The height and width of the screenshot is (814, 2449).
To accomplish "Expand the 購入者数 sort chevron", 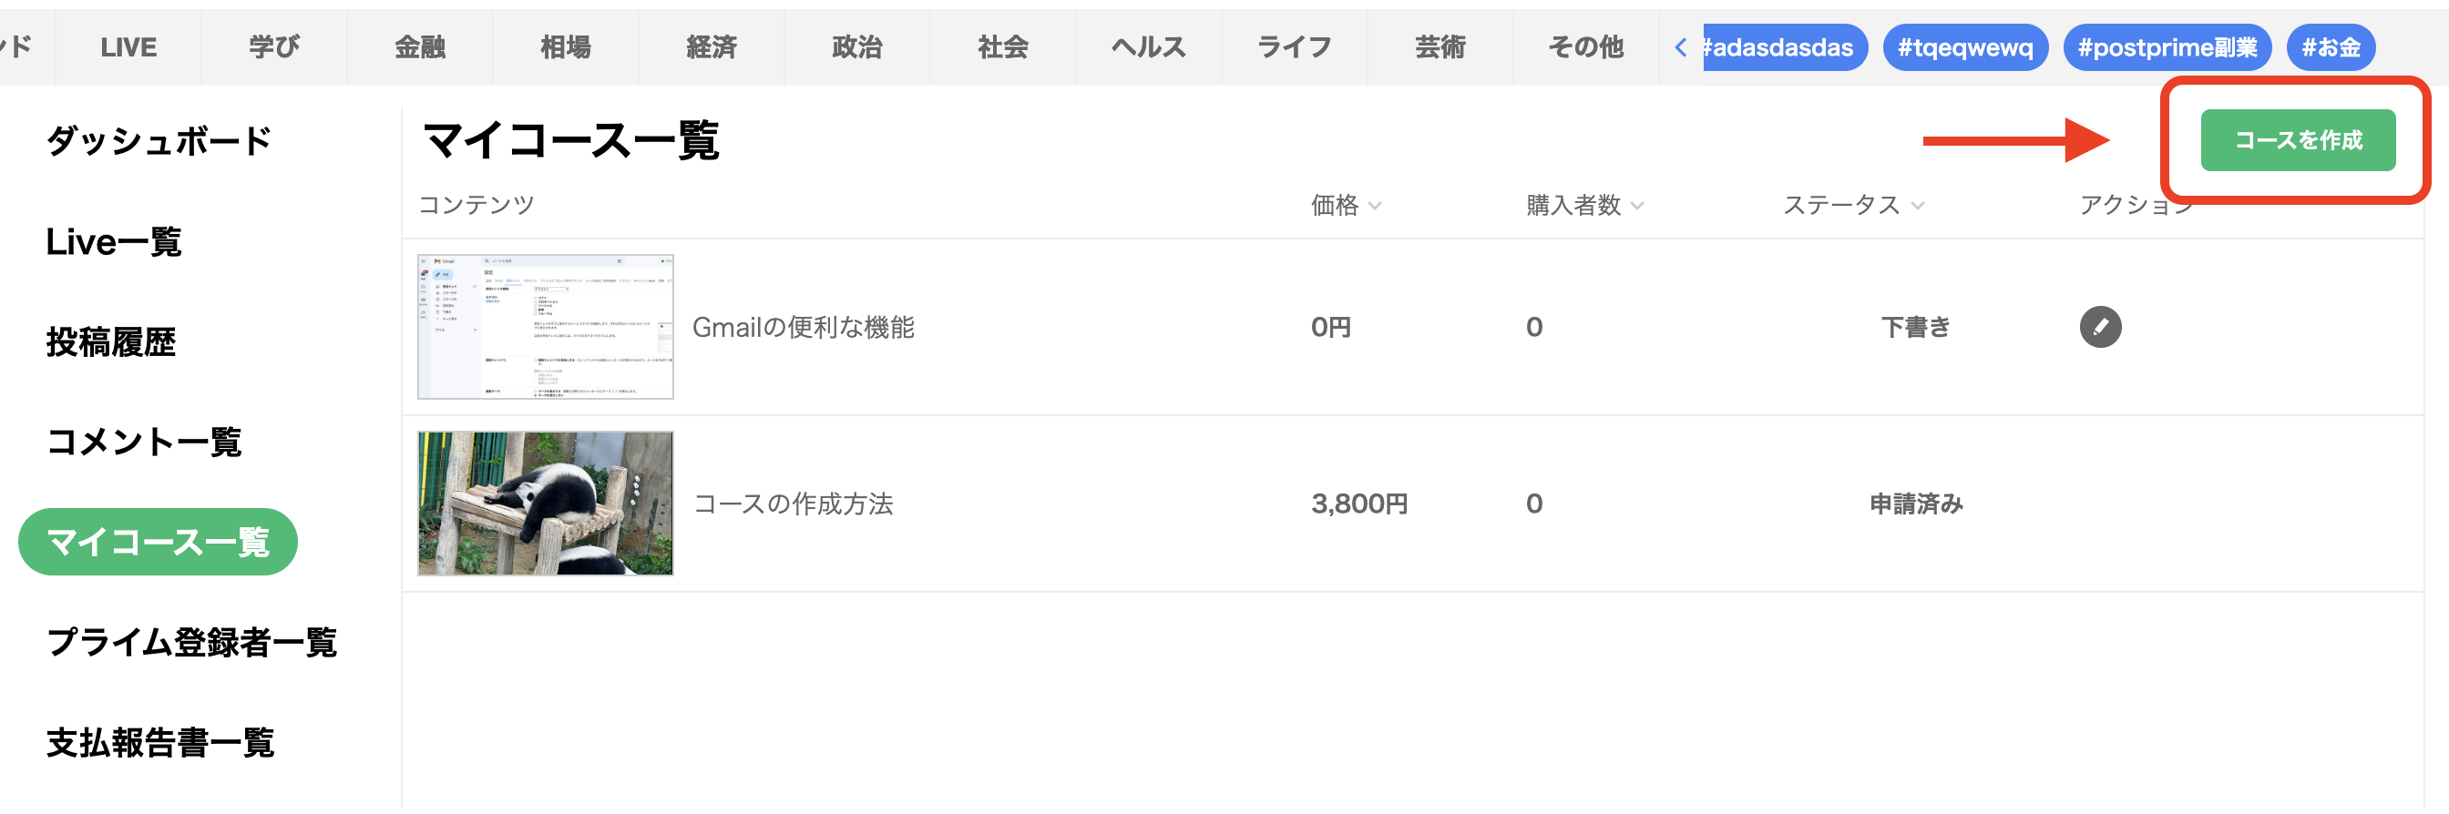I will pyautogui.click(x=1636, y=206).
